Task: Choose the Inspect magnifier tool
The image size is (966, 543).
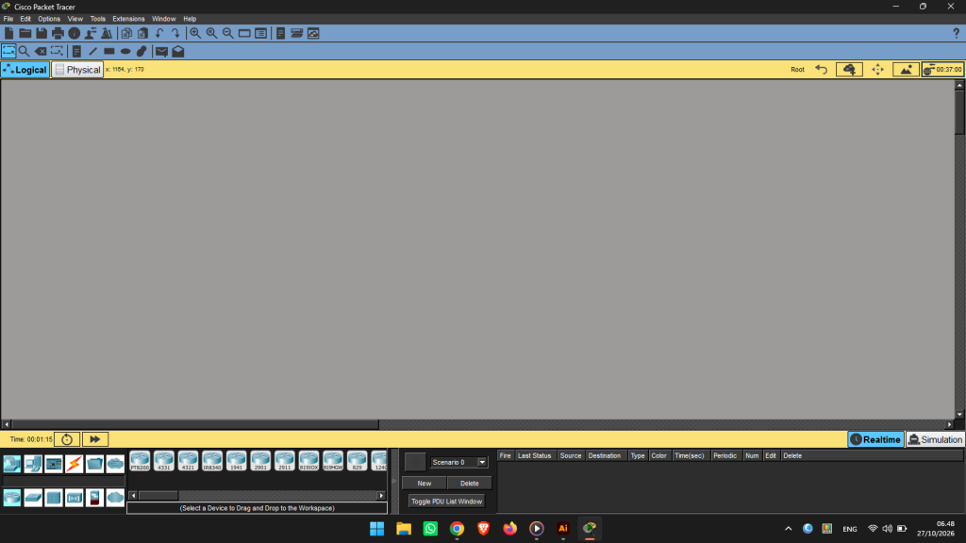Action: click(x=24, y=51)
